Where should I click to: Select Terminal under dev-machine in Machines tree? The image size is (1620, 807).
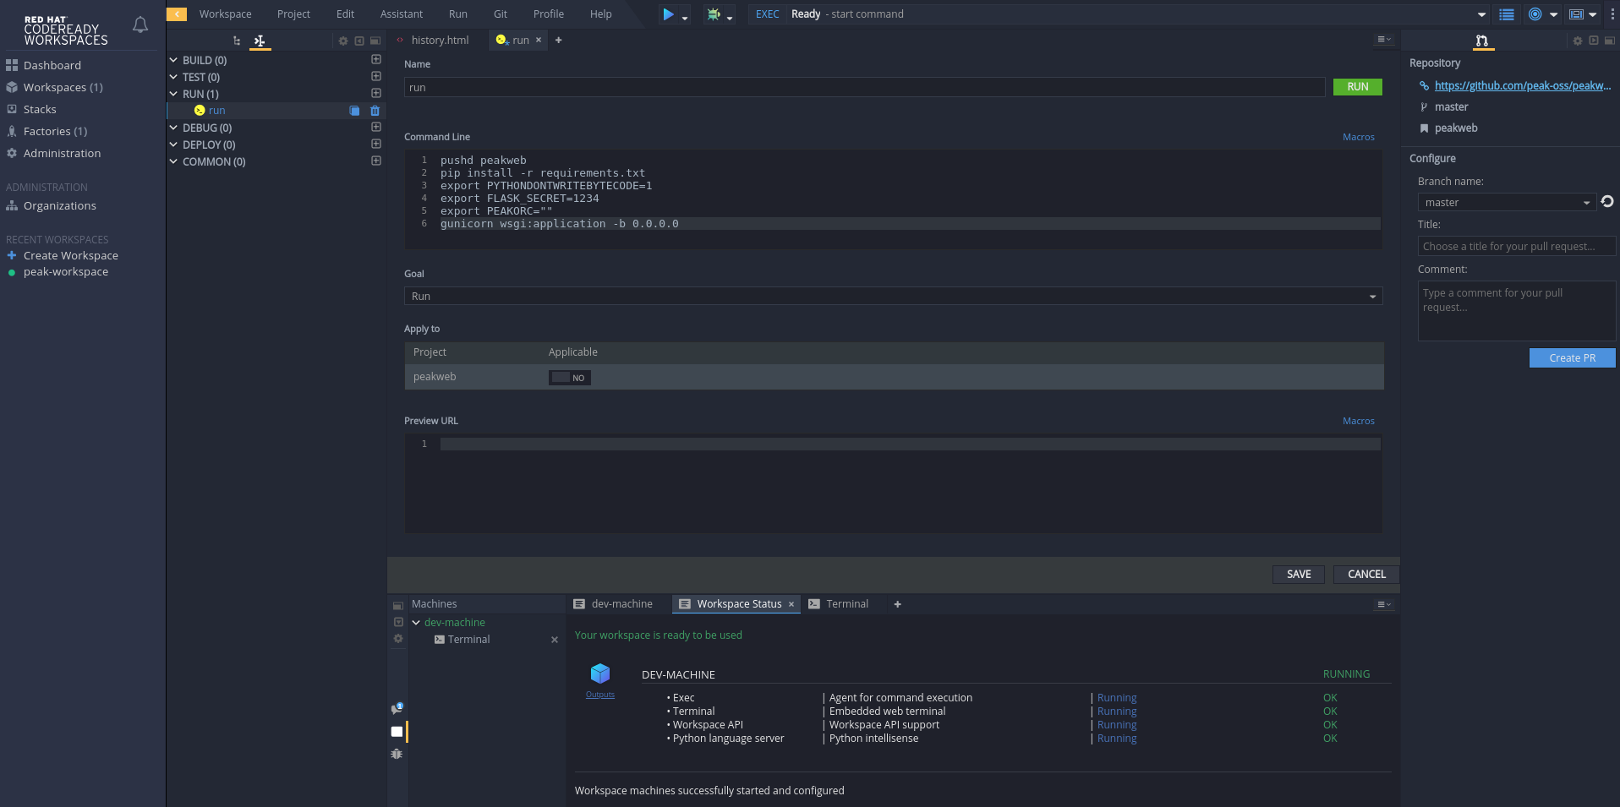coord(468,640)
